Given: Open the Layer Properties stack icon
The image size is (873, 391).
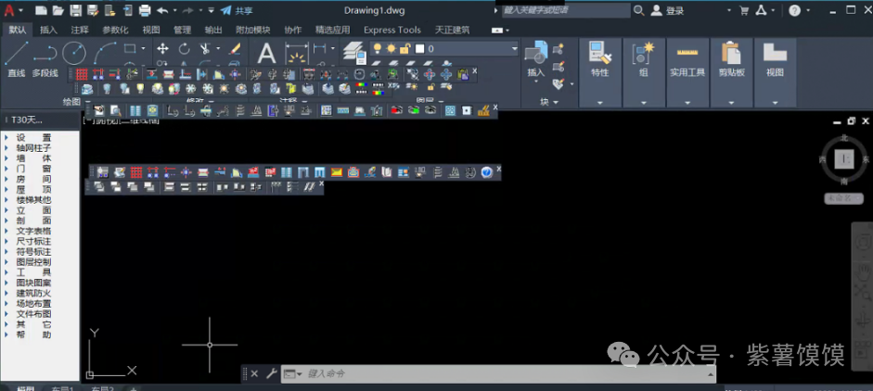Looking at the screenshot, I should (x=354, y=52).
